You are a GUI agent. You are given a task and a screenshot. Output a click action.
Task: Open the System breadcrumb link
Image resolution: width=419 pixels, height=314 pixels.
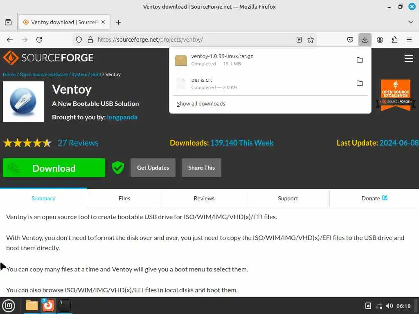tap(79, 74)
